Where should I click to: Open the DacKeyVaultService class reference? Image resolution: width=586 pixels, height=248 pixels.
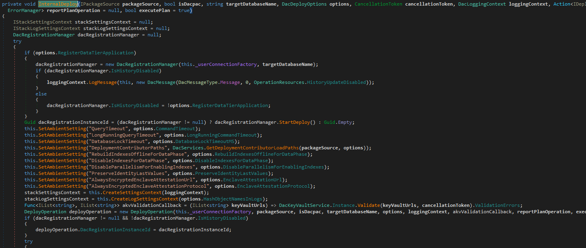[x=304, y=205]
